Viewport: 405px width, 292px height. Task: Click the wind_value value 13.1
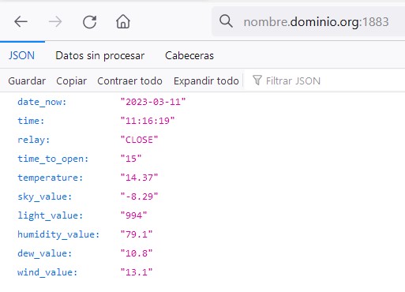(x=137, y=272)
